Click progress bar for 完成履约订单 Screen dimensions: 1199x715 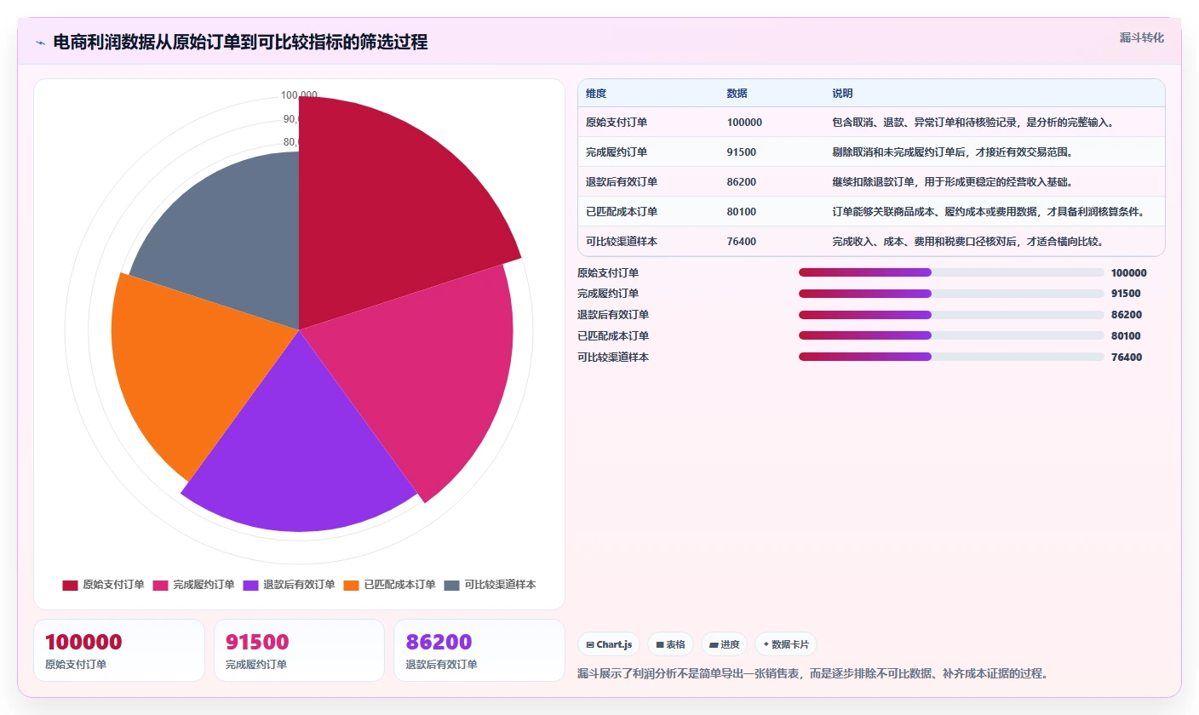(x=951, y=294)
